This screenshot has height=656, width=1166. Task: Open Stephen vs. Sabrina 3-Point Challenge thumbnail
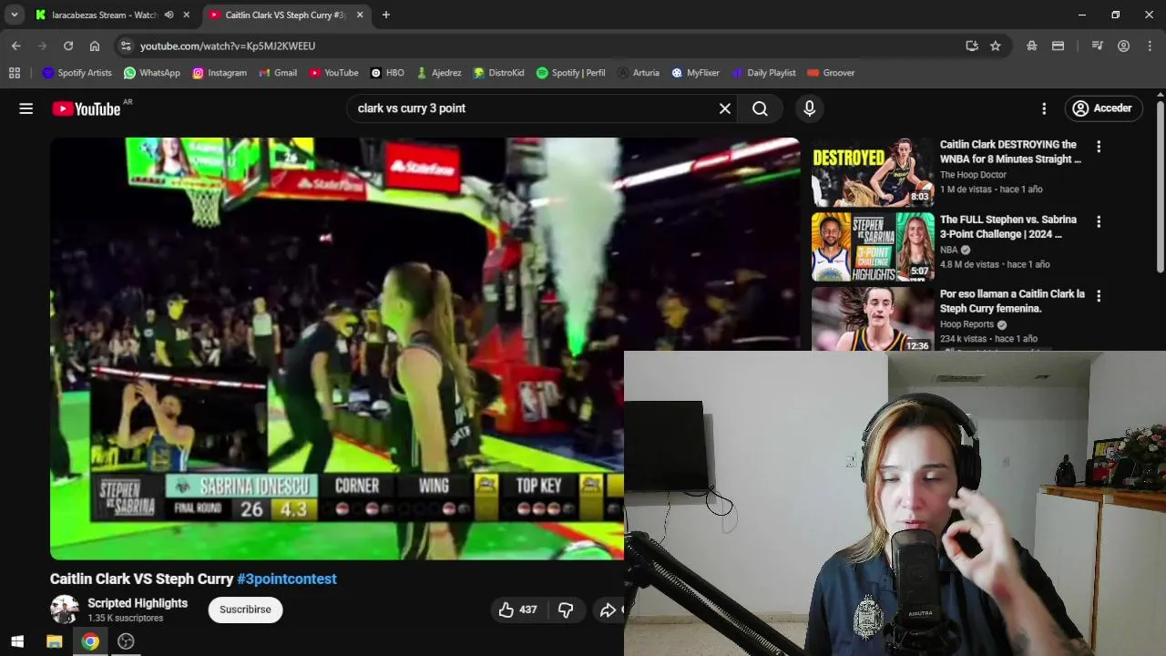point(873,247)
